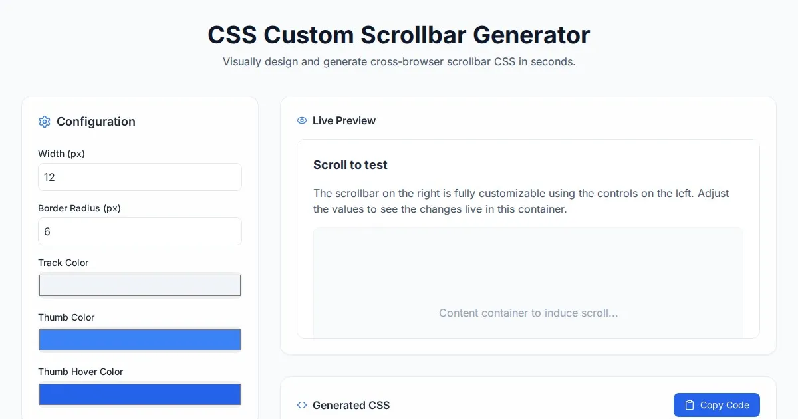Click the Live Preview eye icon
Viewport: 798px width, 419px height.
tap(302, 120)
